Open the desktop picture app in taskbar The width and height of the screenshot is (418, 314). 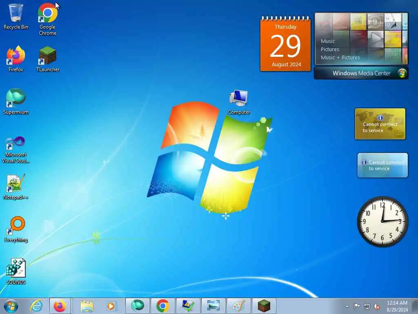click(x=213, y=306)
